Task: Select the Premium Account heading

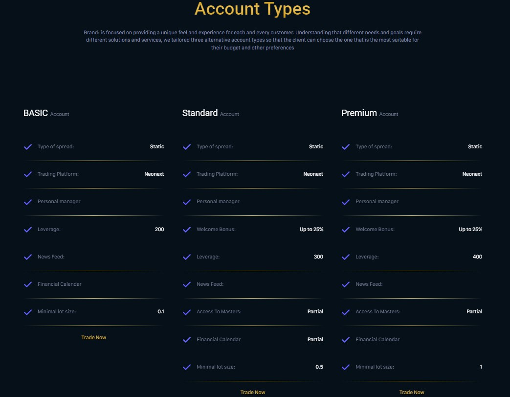Action: click(x=370, y=113)
